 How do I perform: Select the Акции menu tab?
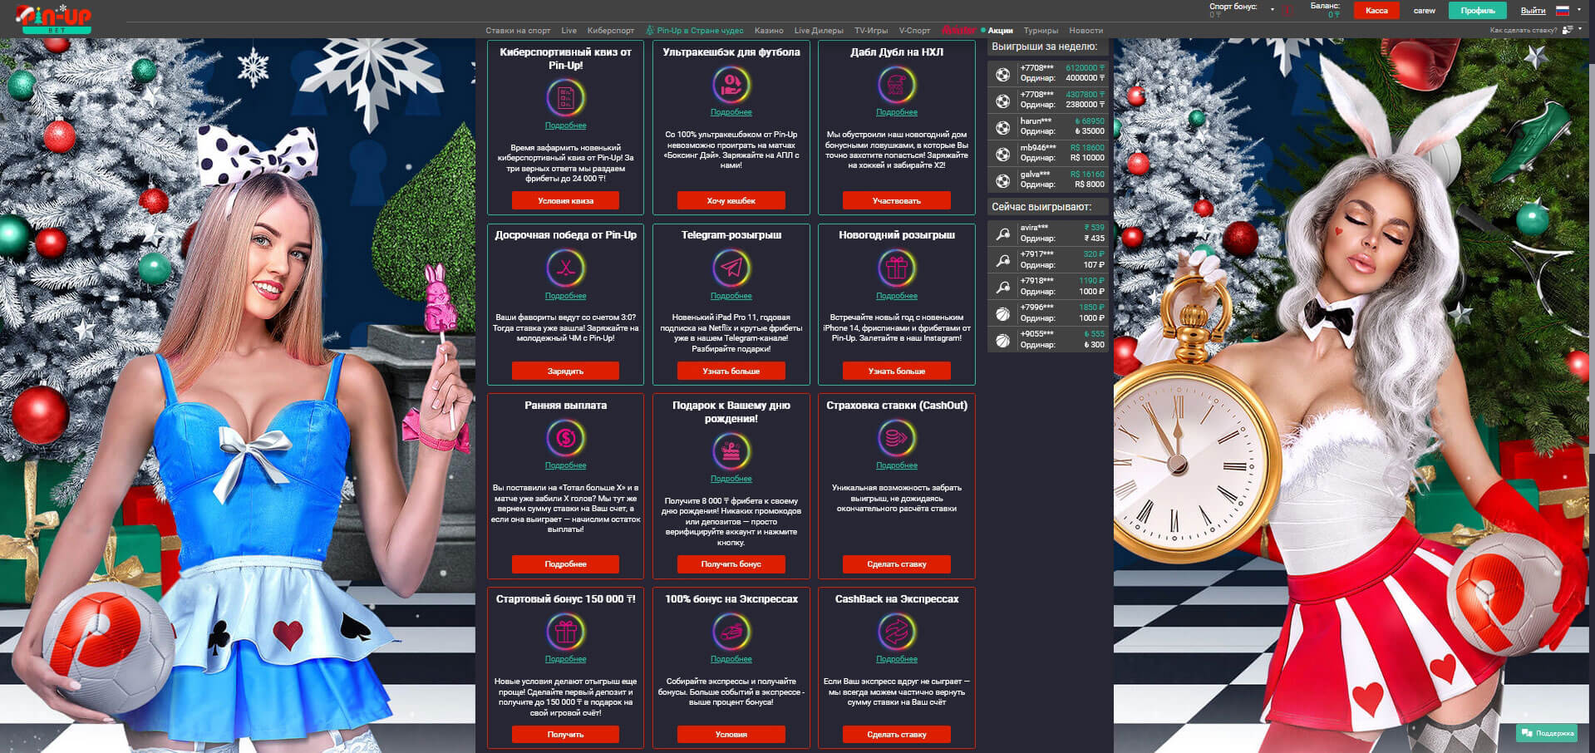click(1000, 31)
